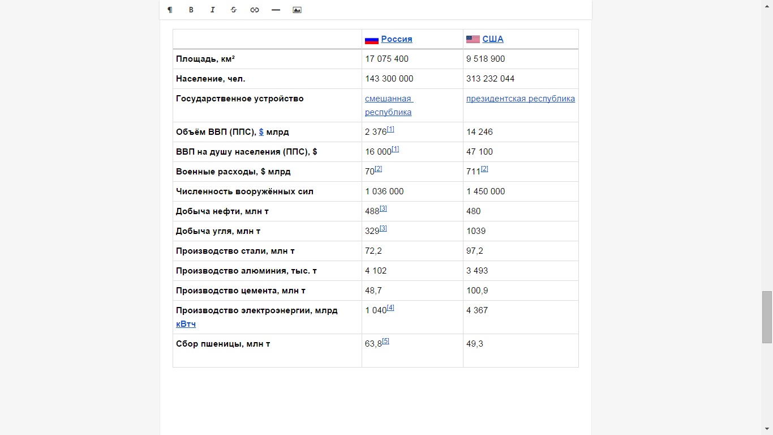Click the ВВП на душу населения label
The image size is (773, 435).
coord(247,152)
